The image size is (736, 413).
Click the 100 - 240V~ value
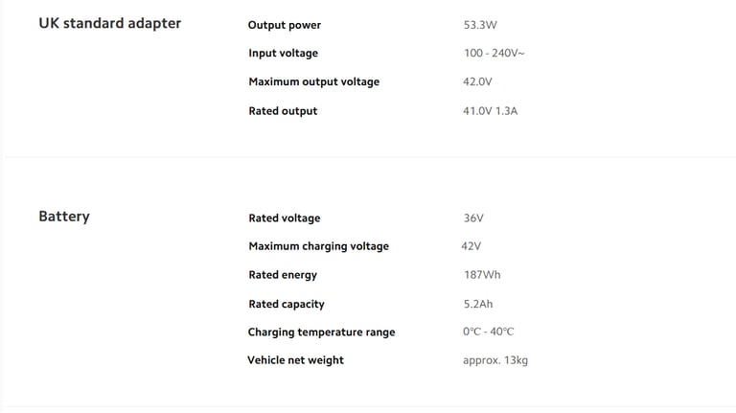494,53
